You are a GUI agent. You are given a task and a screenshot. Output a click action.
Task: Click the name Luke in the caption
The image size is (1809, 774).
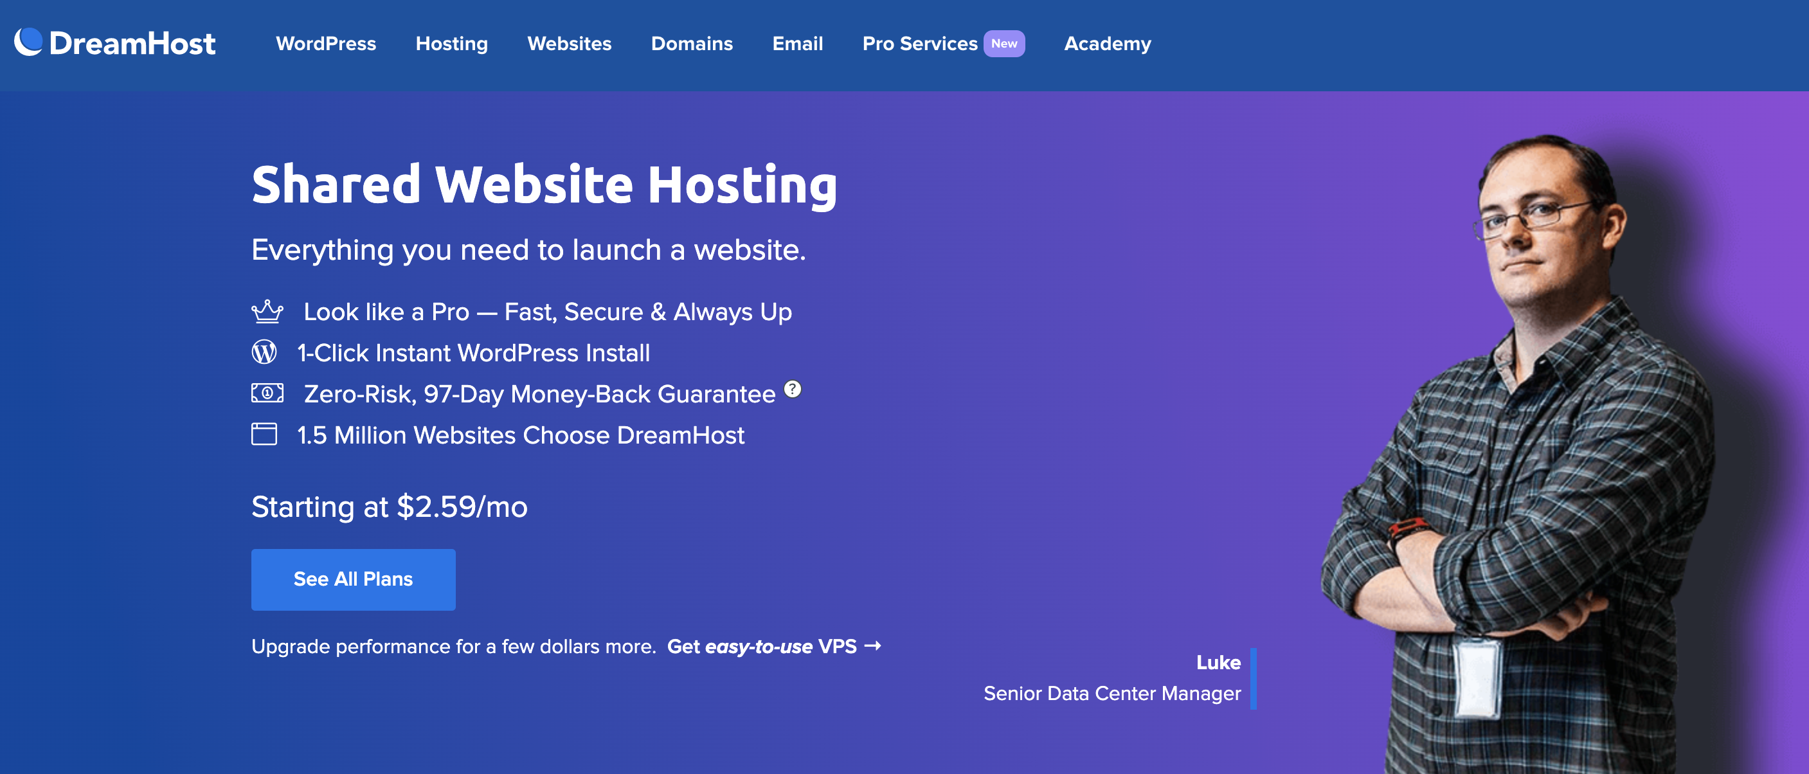[1218, 662]
